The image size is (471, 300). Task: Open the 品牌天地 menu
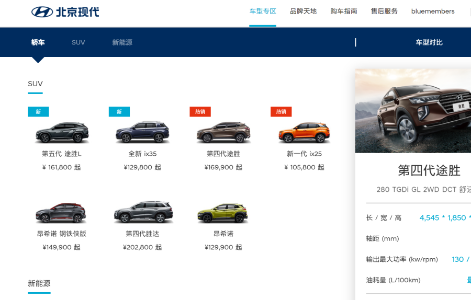pos(303,11)
